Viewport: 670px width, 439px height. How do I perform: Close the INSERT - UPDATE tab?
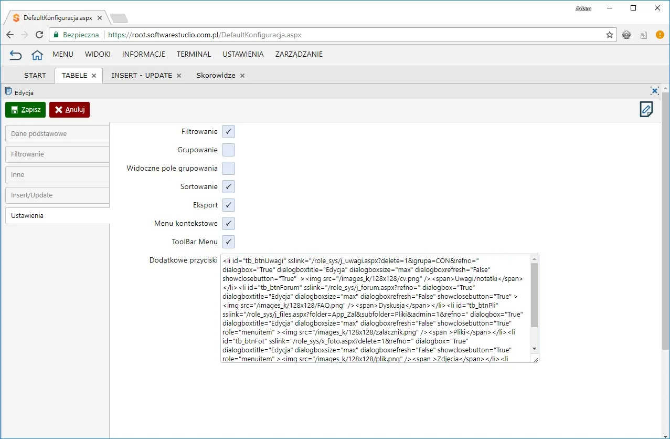click(179, 76)
